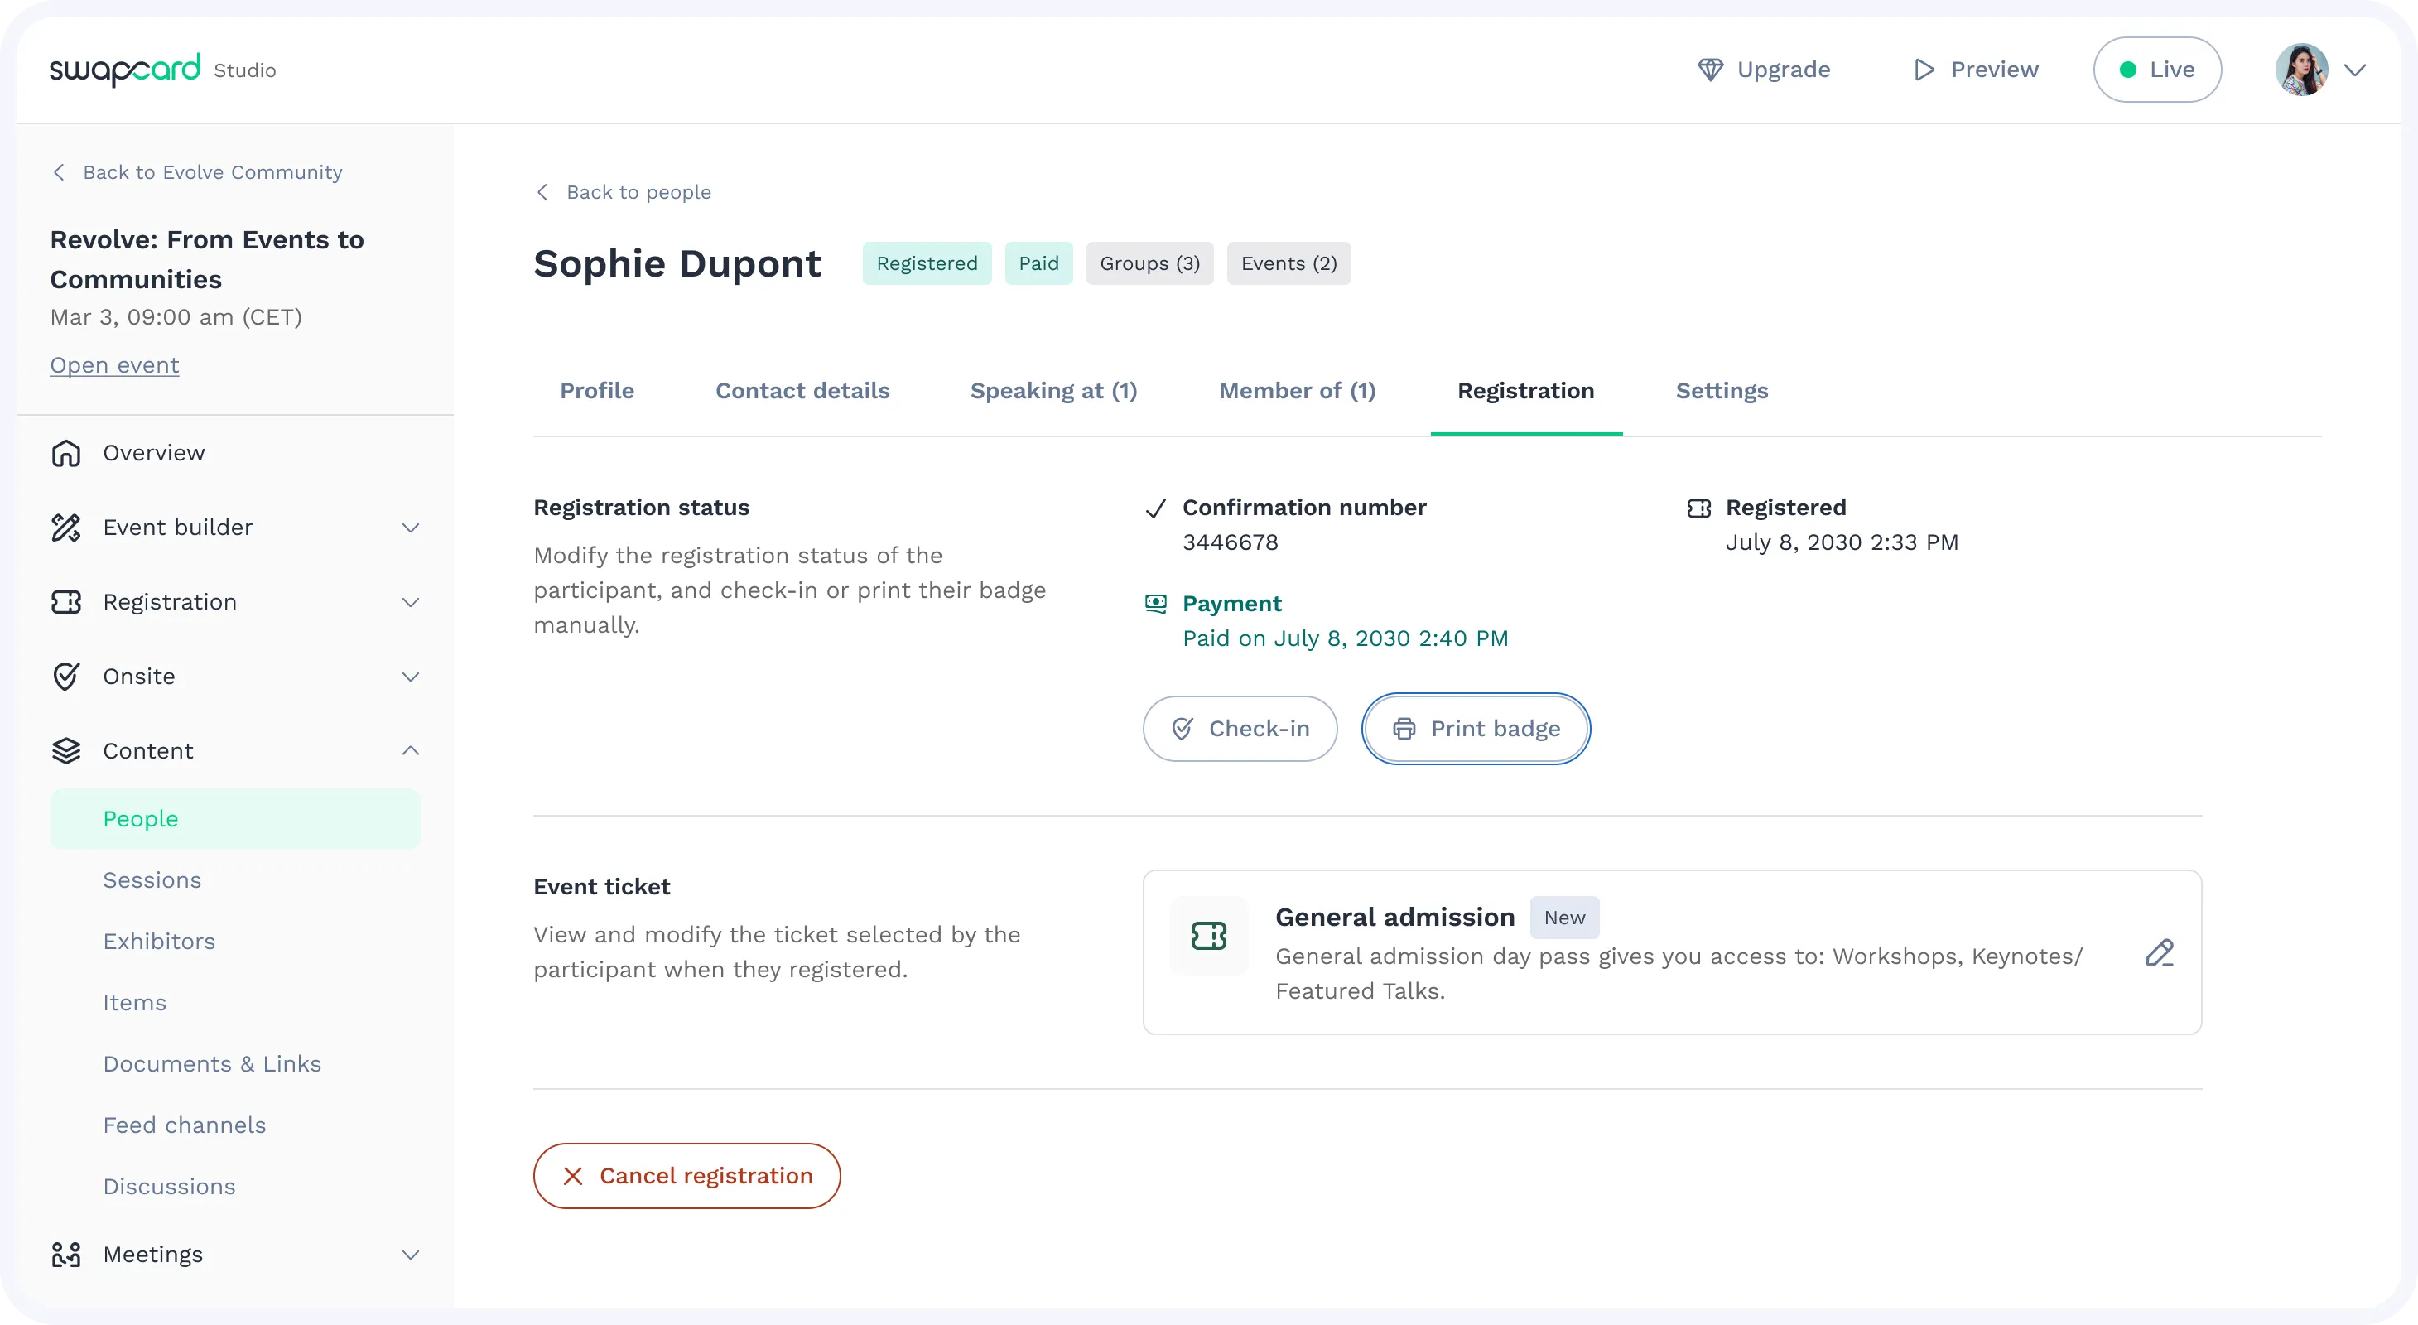2418x1325 pixels.
Task: Click the Registration ticket icon in sidebar
Action: click(x=65, y=601)
